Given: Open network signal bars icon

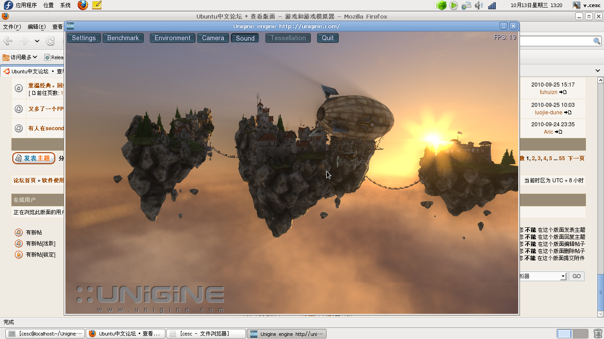Looking at the screenshot, I should 492,6.
